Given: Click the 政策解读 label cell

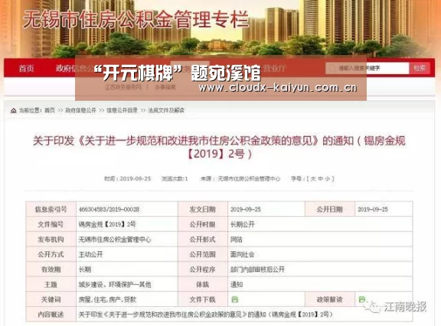Looking at the screenshot, I should (x=330, y=299).
